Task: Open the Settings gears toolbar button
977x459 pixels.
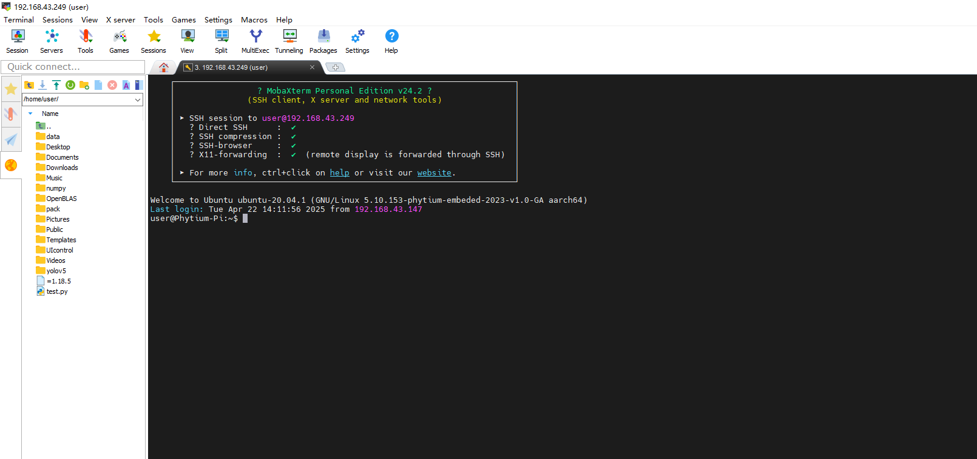Action: point(357,42)
